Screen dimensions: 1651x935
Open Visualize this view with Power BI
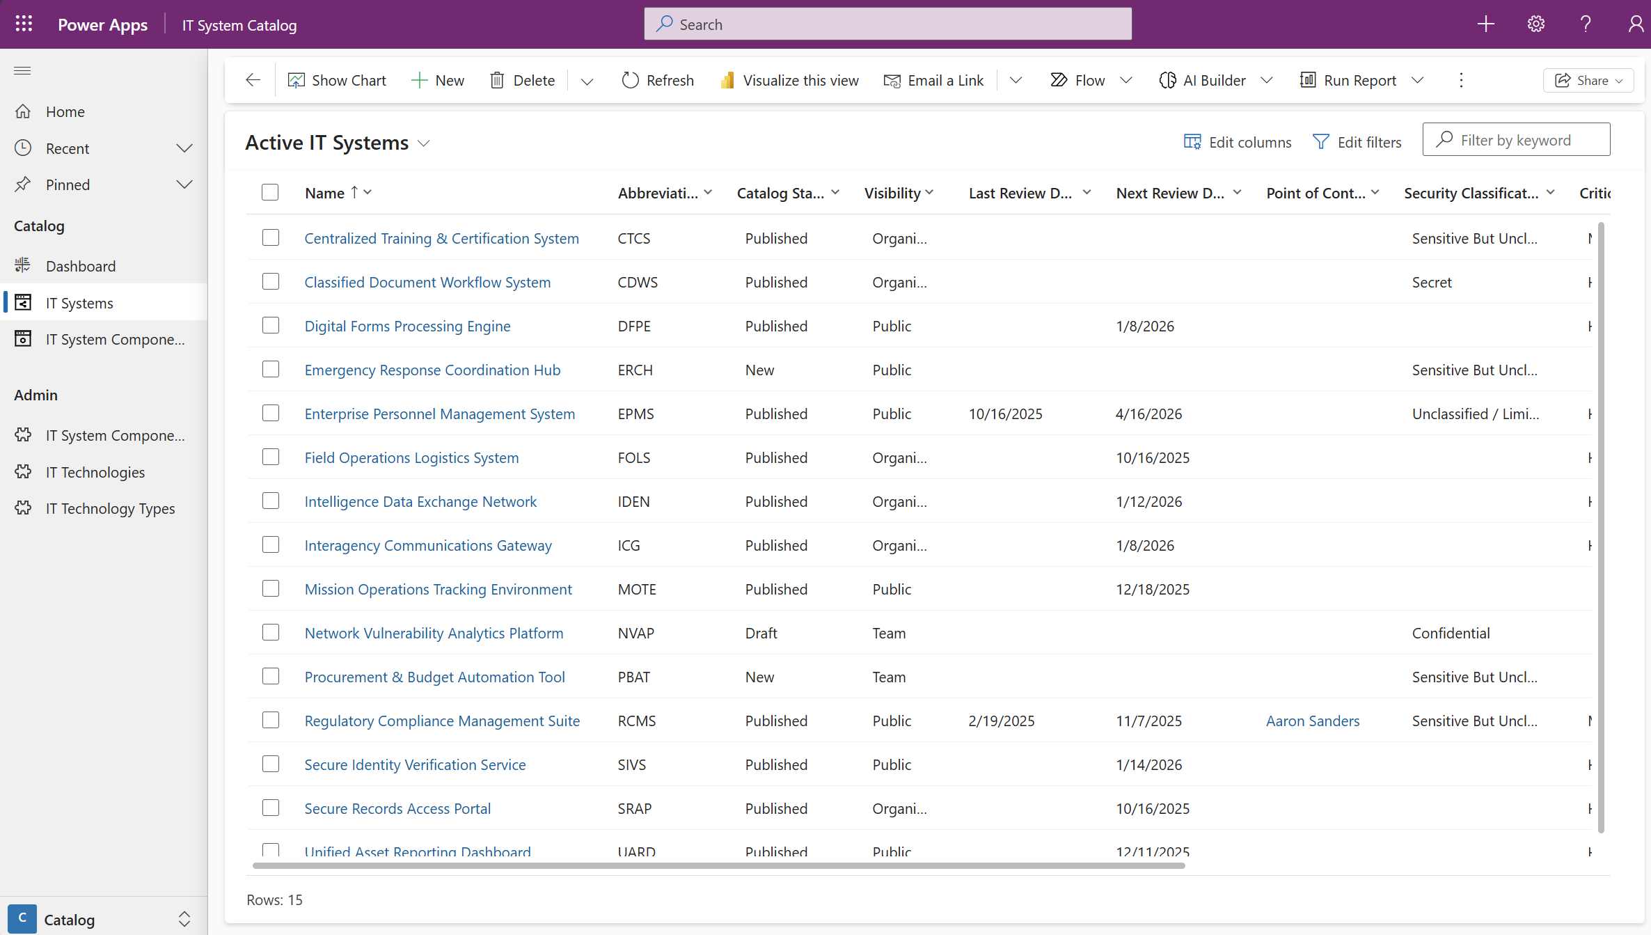(789, 80)
